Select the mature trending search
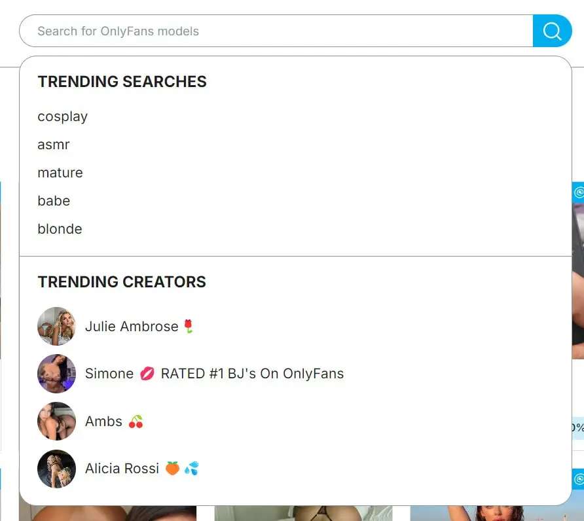 coord(60,173)
